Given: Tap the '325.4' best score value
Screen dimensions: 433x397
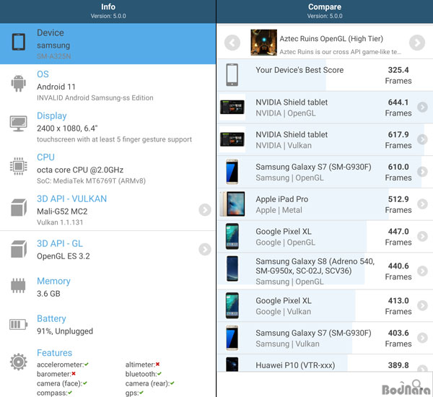Looking at the screenshot, I should point(398,70).
